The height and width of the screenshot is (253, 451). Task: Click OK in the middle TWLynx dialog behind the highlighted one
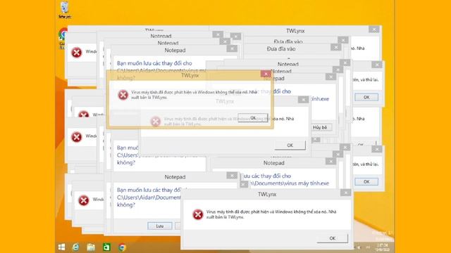(x=290, y=145)
